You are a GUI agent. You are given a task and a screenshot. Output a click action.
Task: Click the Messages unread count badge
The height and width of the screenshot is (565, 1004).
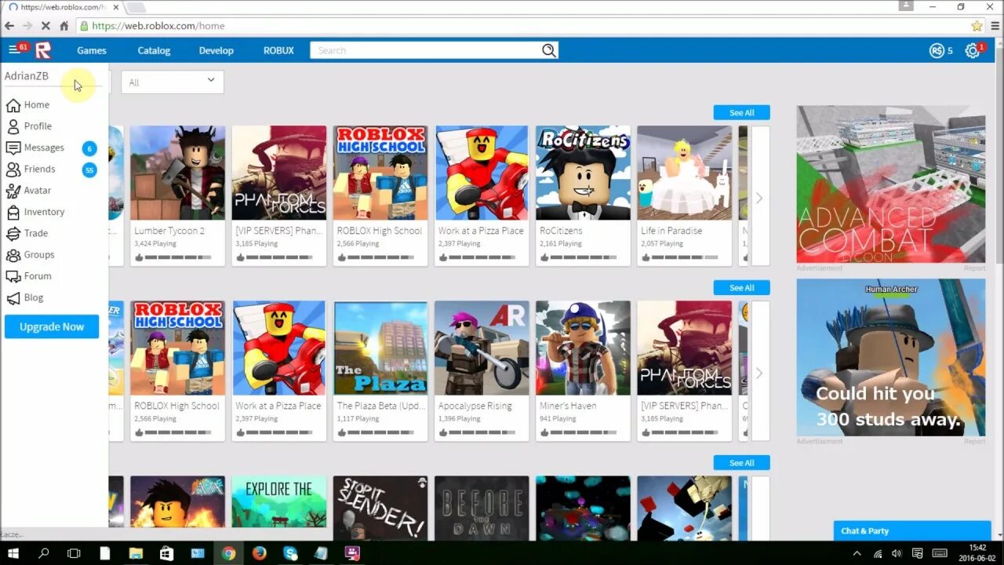[x=89, y=148]
